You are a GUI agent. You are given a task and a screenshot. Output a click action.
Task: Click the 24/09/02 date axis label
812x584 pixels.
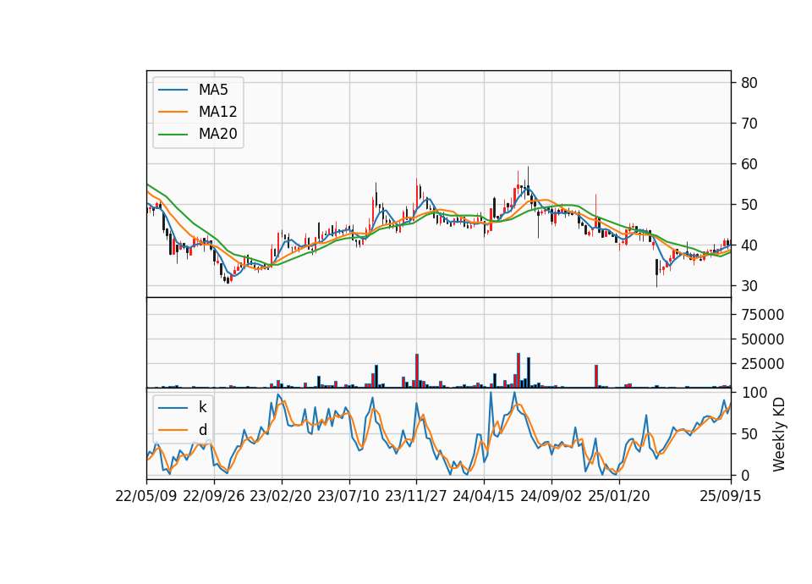[551, 496]
